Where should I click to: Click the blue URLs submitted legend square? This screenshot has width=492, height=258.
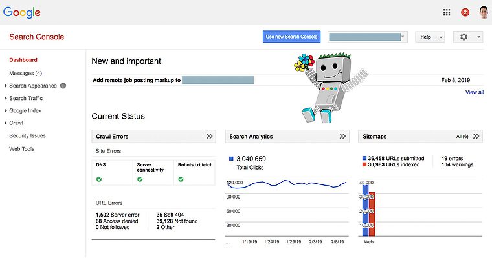point(364,158)
